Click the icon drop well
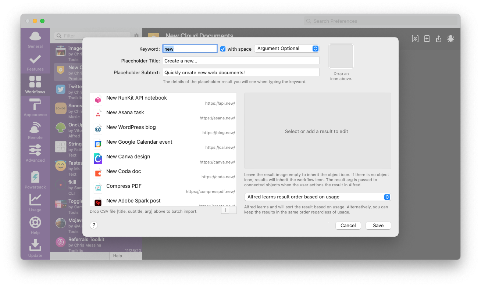 pyautogui.click(x=341, y=56)
